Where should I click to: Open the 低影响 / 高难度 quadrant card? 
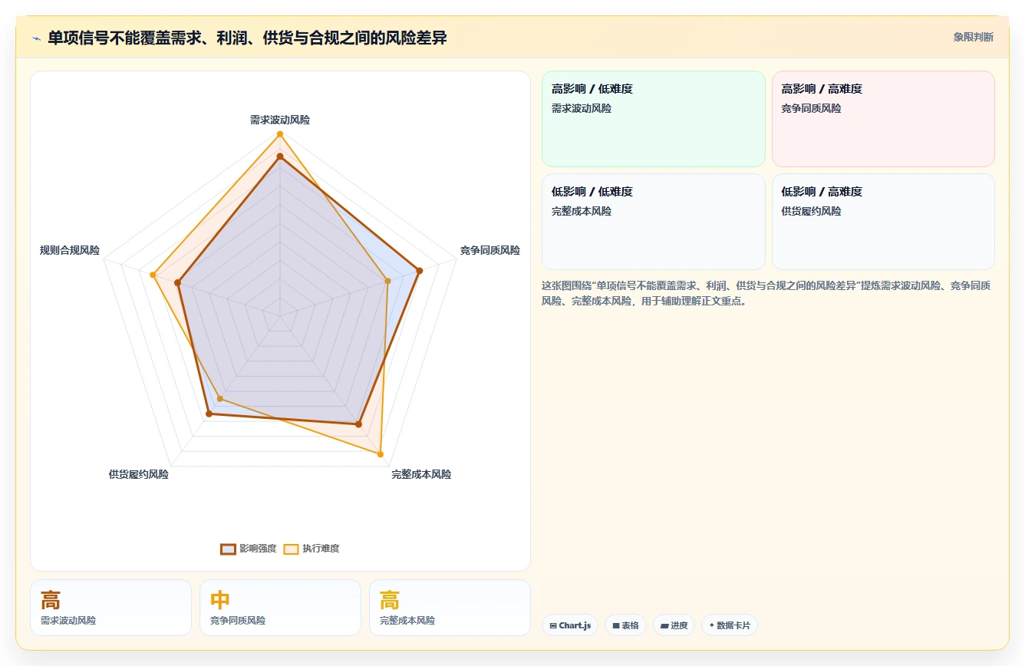883,222
